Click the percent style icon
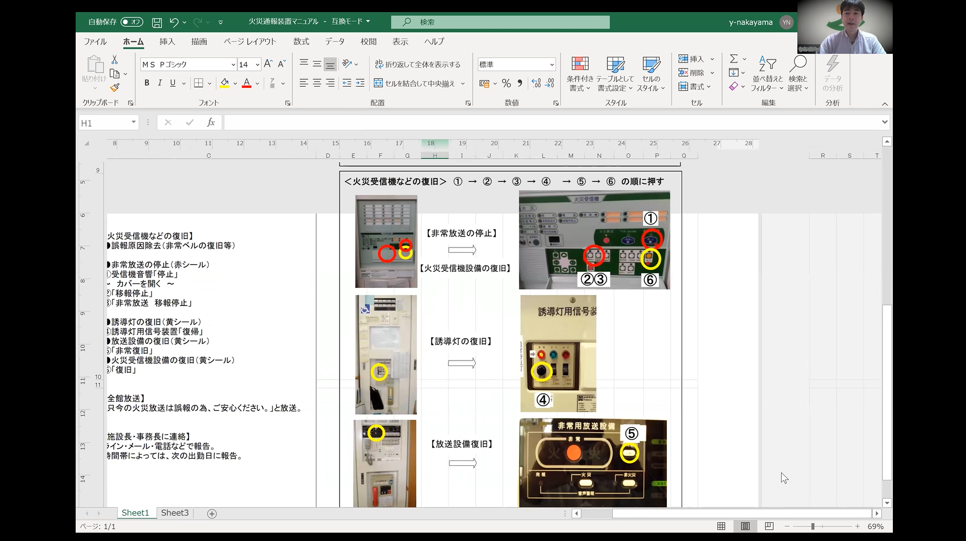 pyautogui.click(x=506, y=83)
